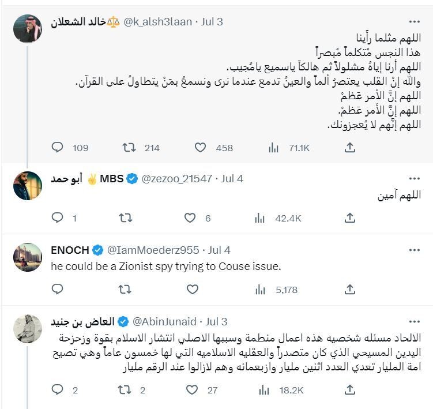Open more options on @zezoo_21547 tweet

pos(414,179)
